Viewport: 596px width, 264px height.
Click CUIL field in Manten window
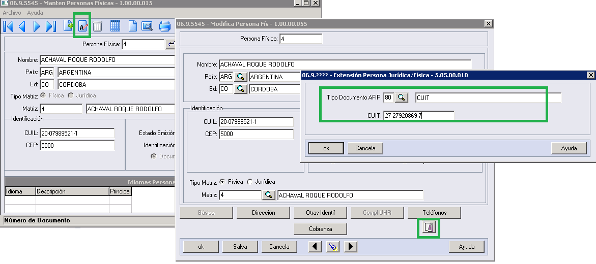point(77,133)
